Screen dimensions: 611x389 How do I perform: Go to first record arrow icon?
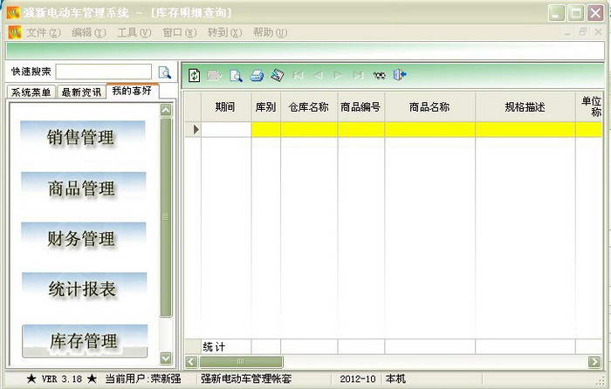pyautogui.click(x=298, y=75)
